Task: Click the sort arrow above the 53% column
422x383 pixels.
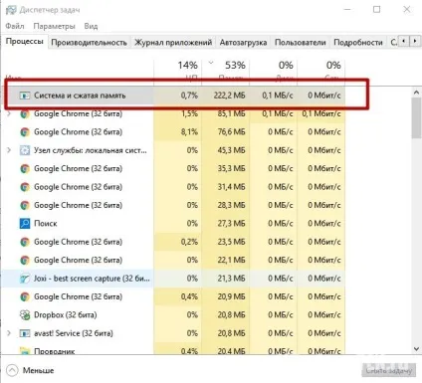Action: [211, 63]
